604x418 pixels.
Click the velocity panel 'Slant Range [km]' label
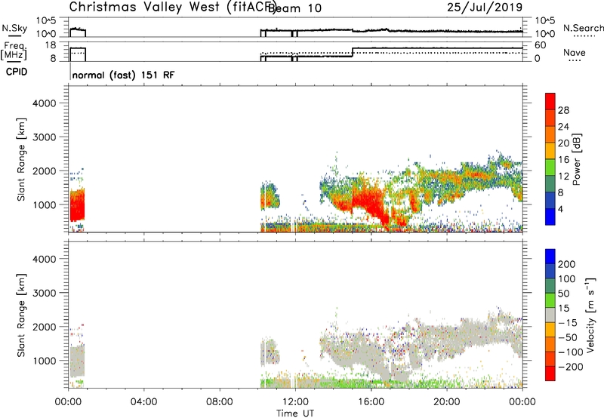click(x=21, y=315)
